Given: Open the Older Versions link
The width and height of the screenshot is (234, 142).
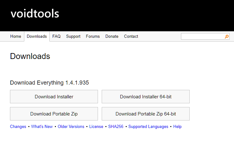Looking at the screenshot, I should (71, 127).
